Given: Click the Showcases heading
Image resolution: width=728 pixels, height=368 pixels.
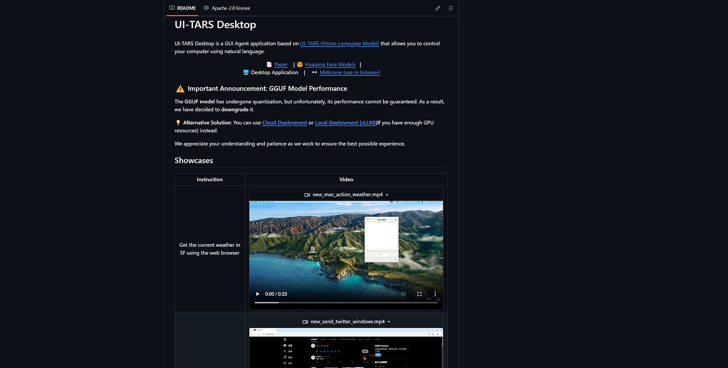Looking at the screenshot, I should coord(193,160).
